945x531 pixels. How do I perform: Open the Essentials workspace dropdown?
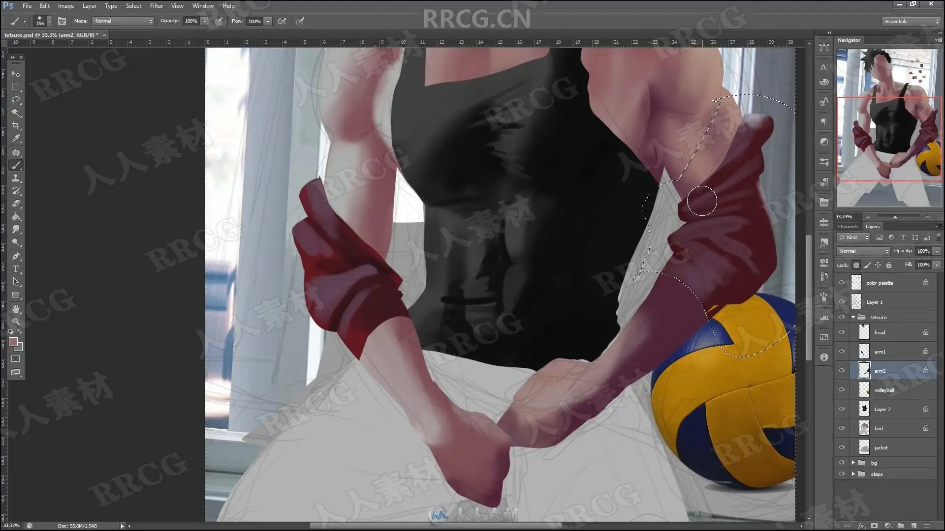coord(911,21)
